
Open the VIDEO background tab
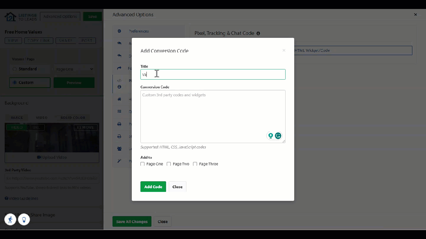click(x=41, y=118)
